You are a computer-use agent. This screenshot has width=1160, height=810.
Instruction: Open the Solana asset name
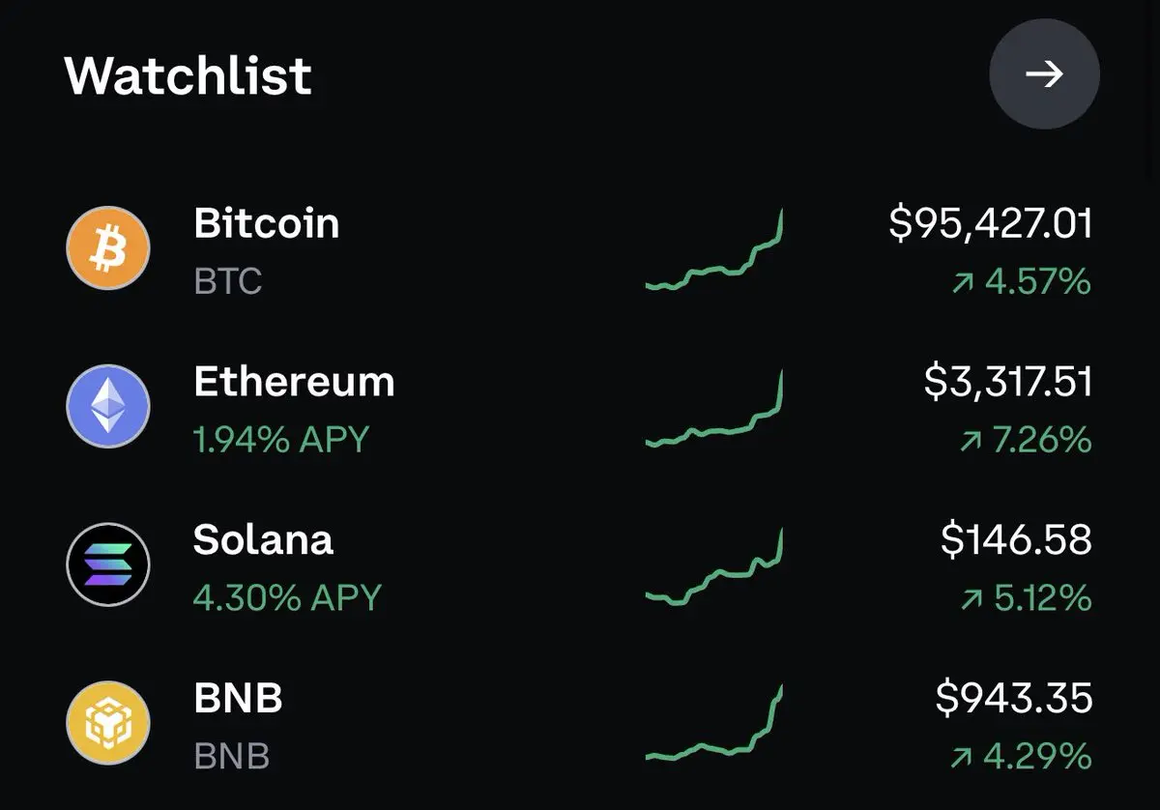pyautogui.click(x=263, y=539)
